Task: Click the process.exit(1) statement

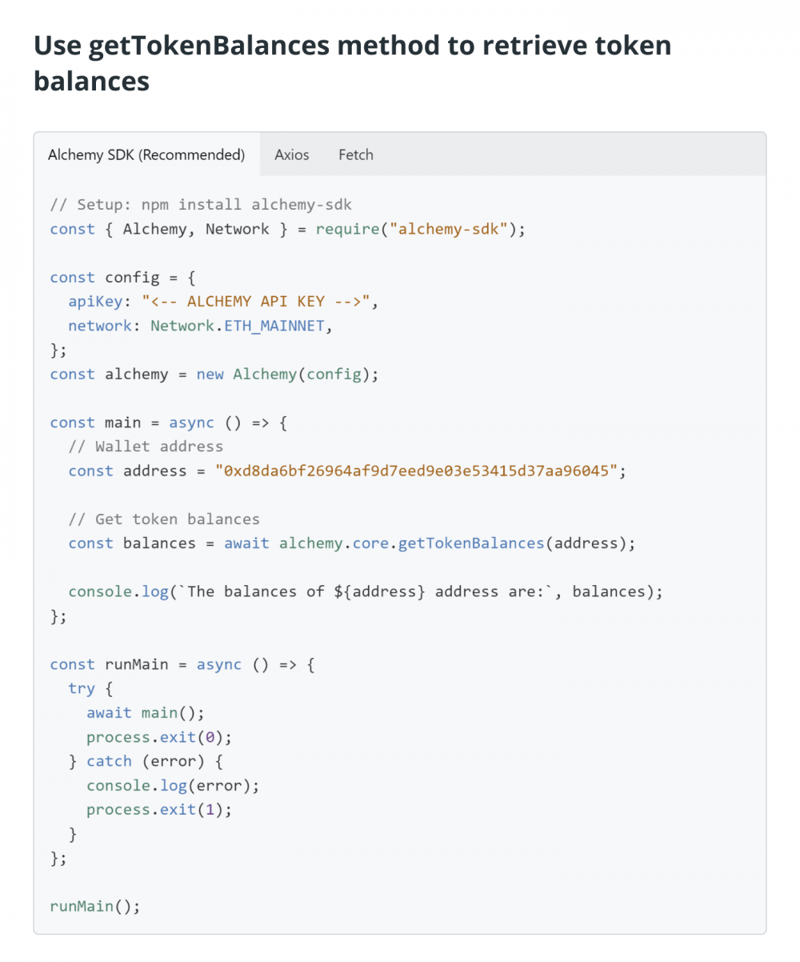Action: [x=159, y=809]
